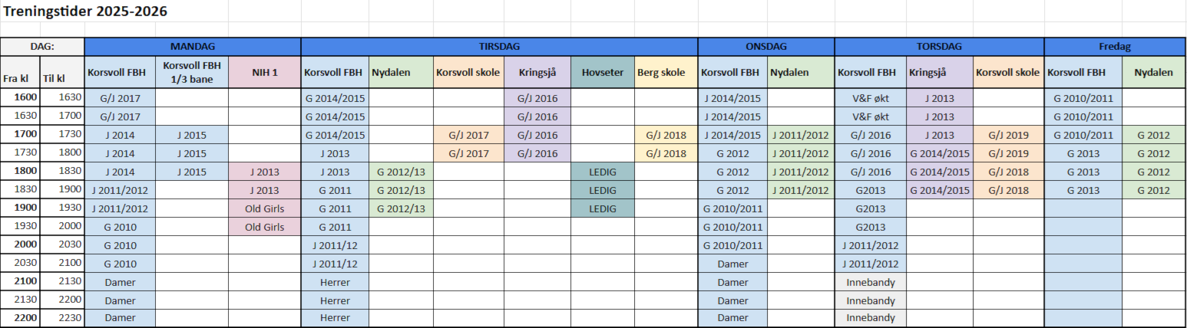The image size is (1187, 328).
Task: Click the Fredag day header
Action: point(1115,46)
